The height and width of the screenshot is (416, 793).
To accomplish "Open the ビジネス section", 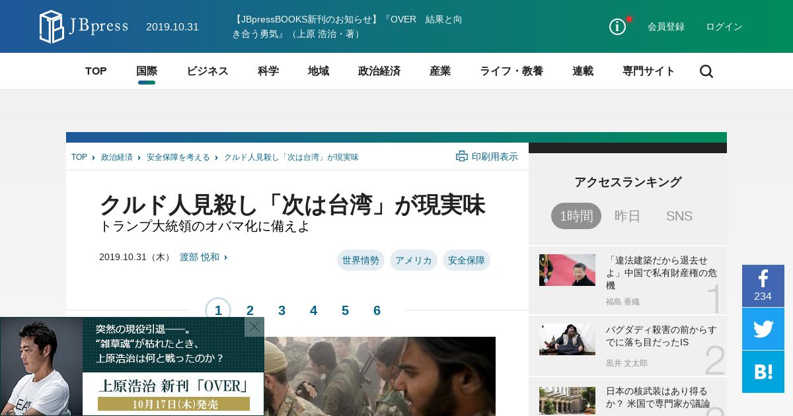I will pyautogui.click(x=208, y=71).
